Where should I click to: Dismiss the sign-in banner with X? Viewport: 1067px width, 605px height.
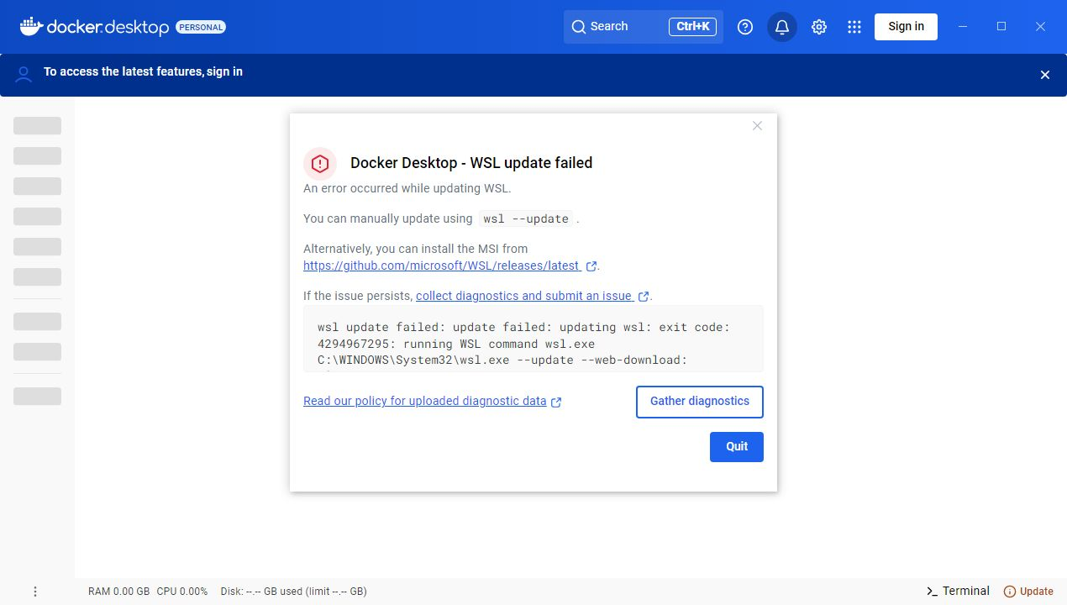pos(1045,75)
